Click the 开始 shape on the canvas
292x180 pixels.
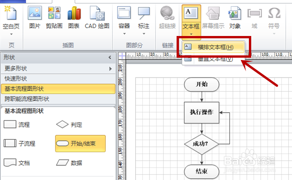pos(202,84)
